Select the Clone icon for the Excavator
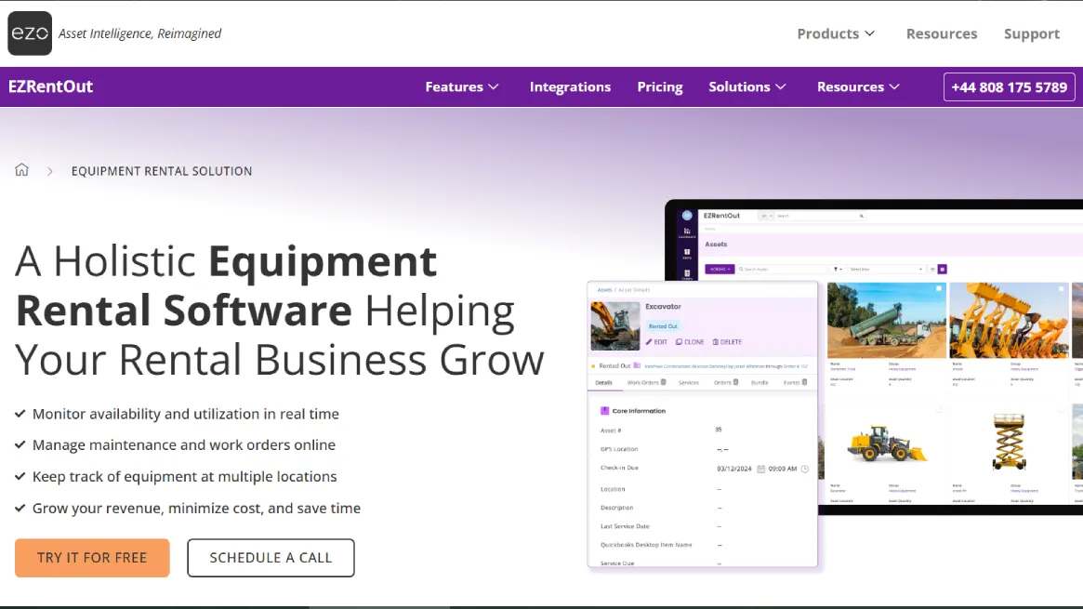This screenshot has height=609, width=1083. (x=680, y=342)
